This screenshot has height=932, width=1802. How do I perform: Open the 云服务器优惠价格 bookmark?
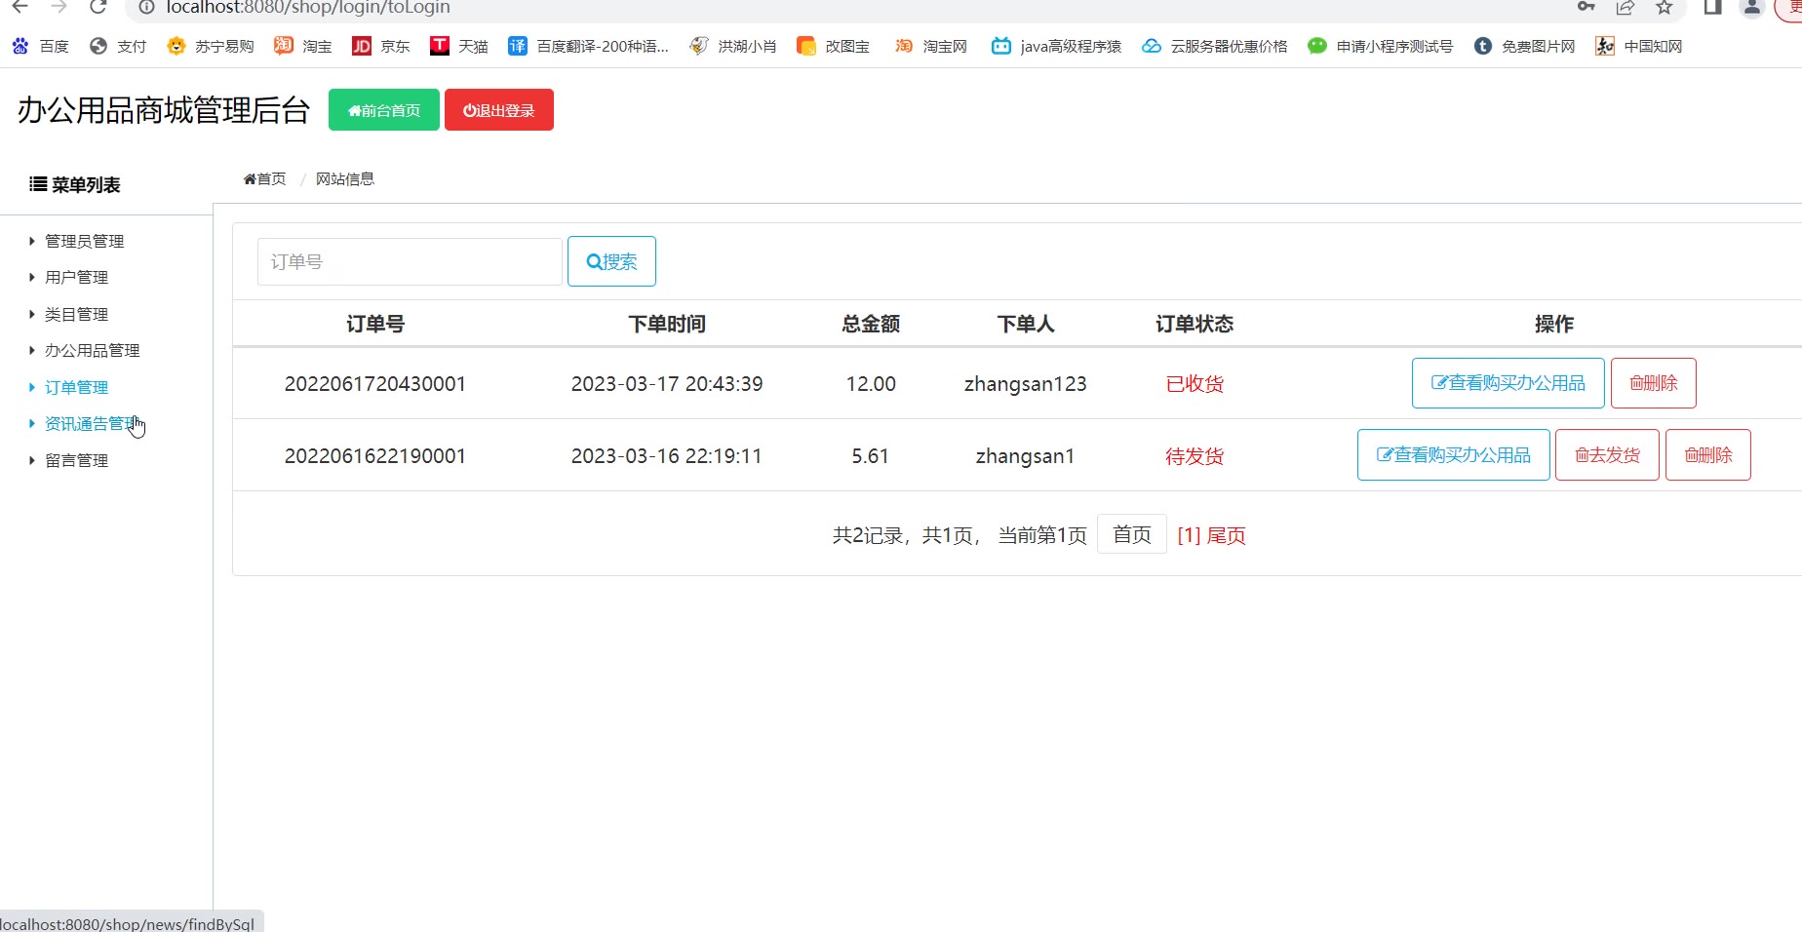[x=1214, y=46]
